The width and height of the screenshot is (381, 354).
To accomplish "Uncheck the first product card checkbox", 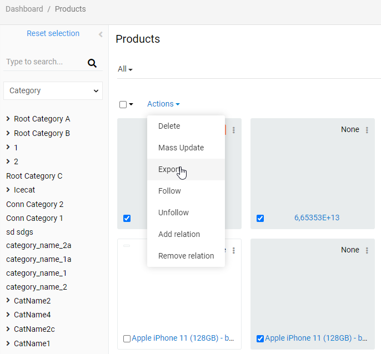I will pos(127,218).
